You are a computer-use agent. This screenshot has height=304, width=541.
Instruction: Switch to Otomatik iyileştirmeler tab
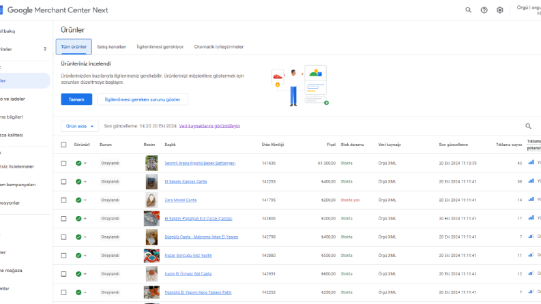(219, 47)
